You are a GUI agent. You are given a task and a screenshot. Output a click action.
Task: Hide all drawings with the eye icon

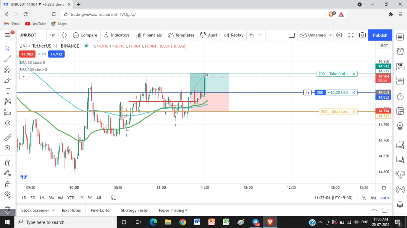click(x=8, y=194)
